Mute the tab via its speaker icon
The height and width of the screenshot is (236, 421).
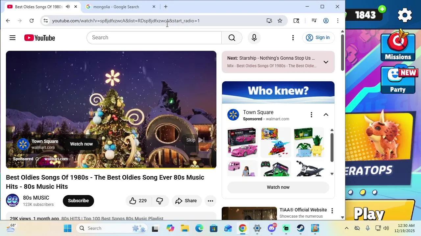68,7
